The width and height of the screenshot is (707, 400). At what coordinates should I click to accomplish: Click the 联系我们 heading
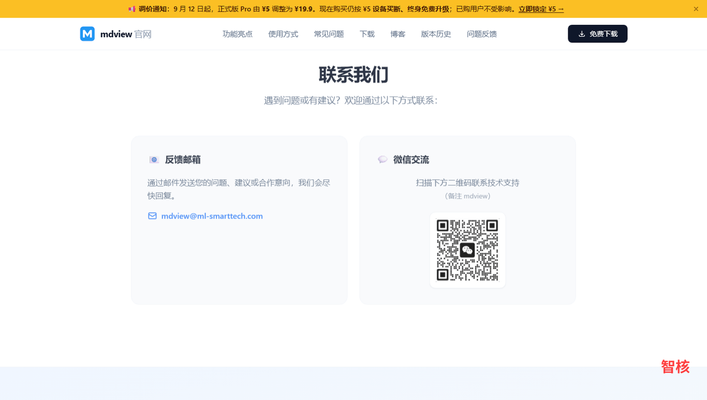[353, 75]
